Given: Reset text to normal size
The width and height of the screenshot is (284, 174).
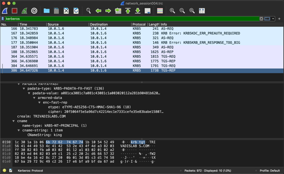Looking at the screenshot, I should pos(192,11).
